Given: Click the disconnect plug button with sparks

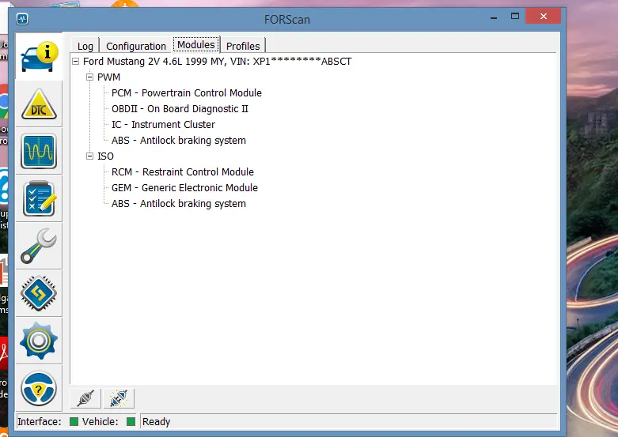Looking at the screenshot, I should (119, 398).
